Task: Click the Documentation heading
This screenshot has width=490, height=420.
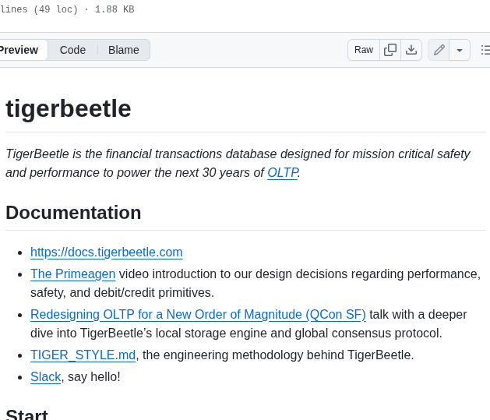Action: click(x=73, y=213)
